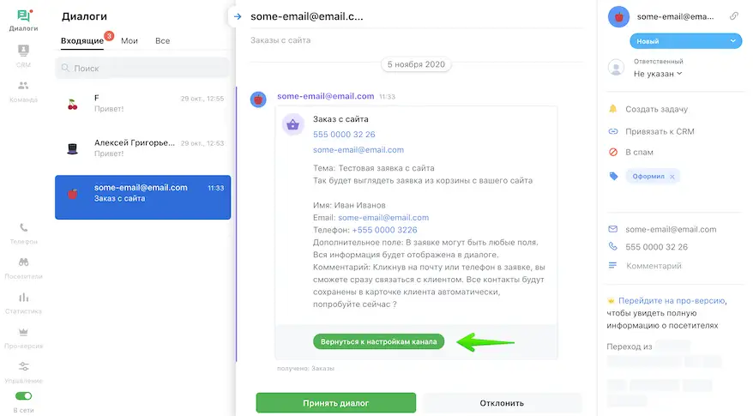Toggle the В сети online switch
The height and width of the screenshot is (416, 753).
23,396
